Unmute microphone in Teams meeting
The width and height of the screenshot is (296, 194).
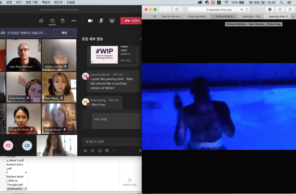tap(101, 21)
